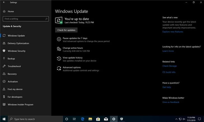Open File Explorer from taskbar
This screenshot has height=122, width=204.
coord(90,119)
